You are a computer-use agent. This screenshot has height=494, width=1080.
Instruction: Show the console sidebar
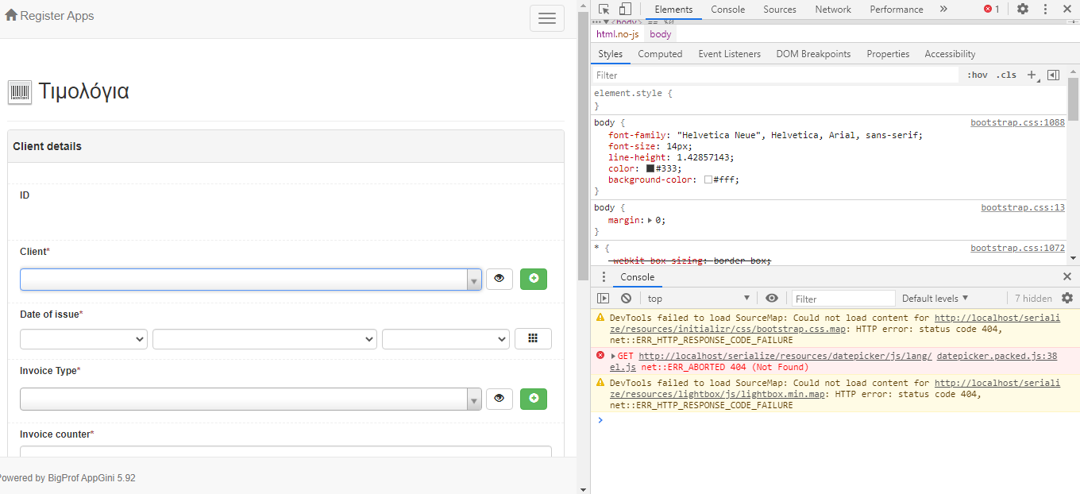(x=604, y=299)
